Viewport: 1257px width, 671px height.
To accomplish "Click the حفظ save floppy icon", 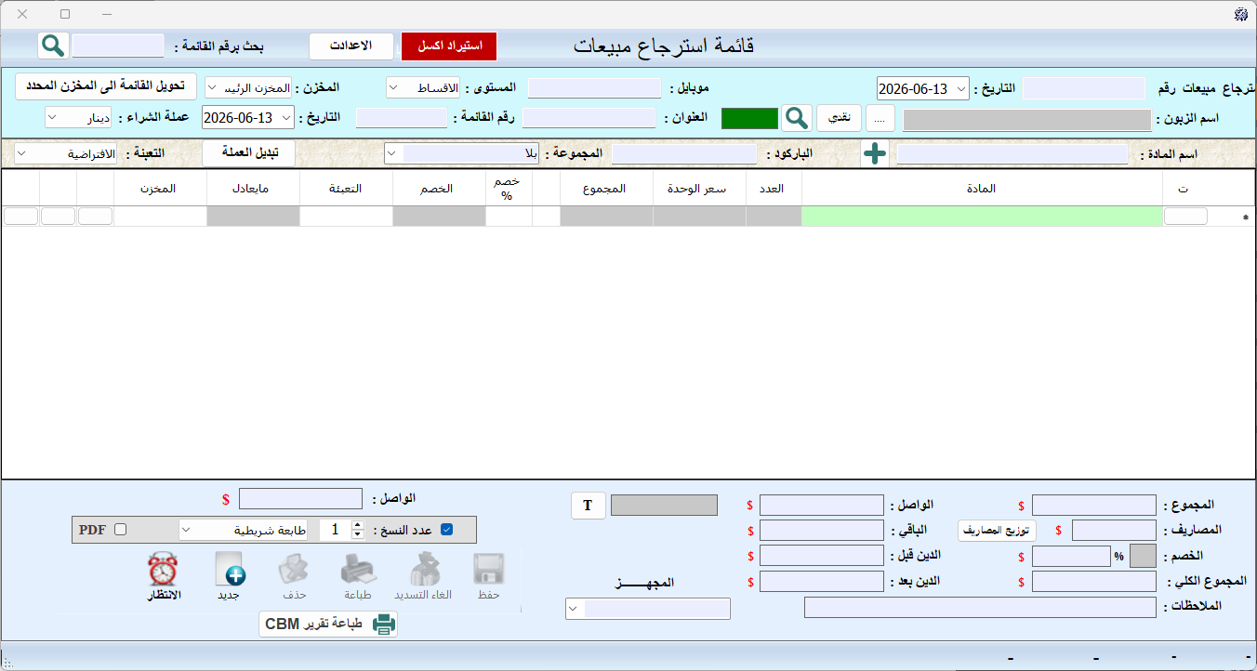I will tap(488, 576).
